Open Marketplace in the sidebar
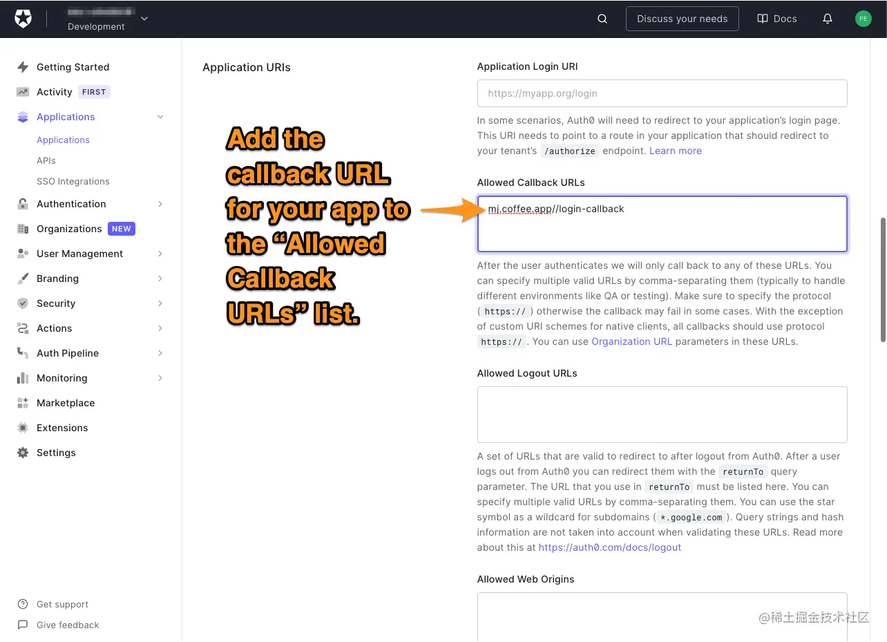887x642 pixels. tap(66, 403)
